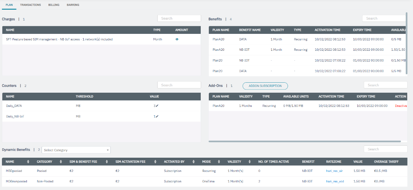Open the Billing tab
Image resolution: width=413 pixels, height=190 pixels.
[x=54, y=5]
